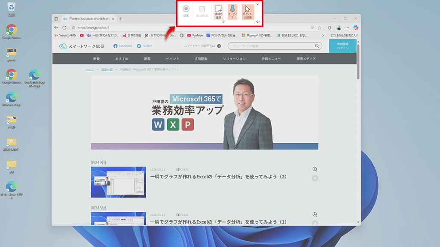Open the その他のお気に入り folder
440x247 pixels.
345,36
